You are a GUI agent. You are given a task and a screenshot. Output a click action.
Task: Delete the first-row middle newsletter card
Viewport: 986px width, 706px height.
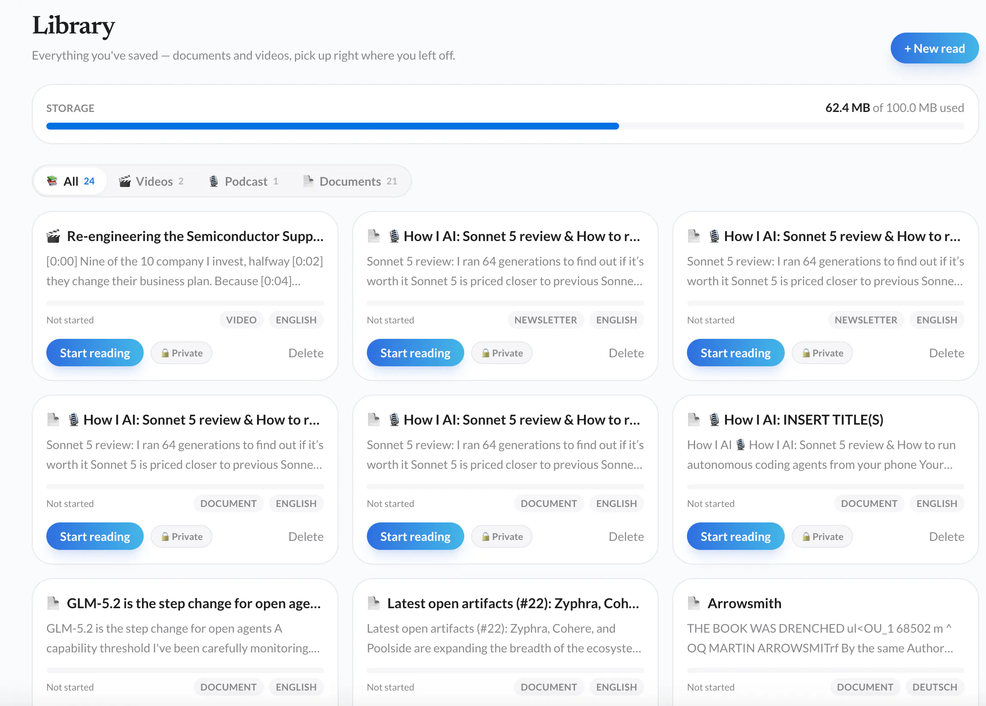[x=626, y=353]
